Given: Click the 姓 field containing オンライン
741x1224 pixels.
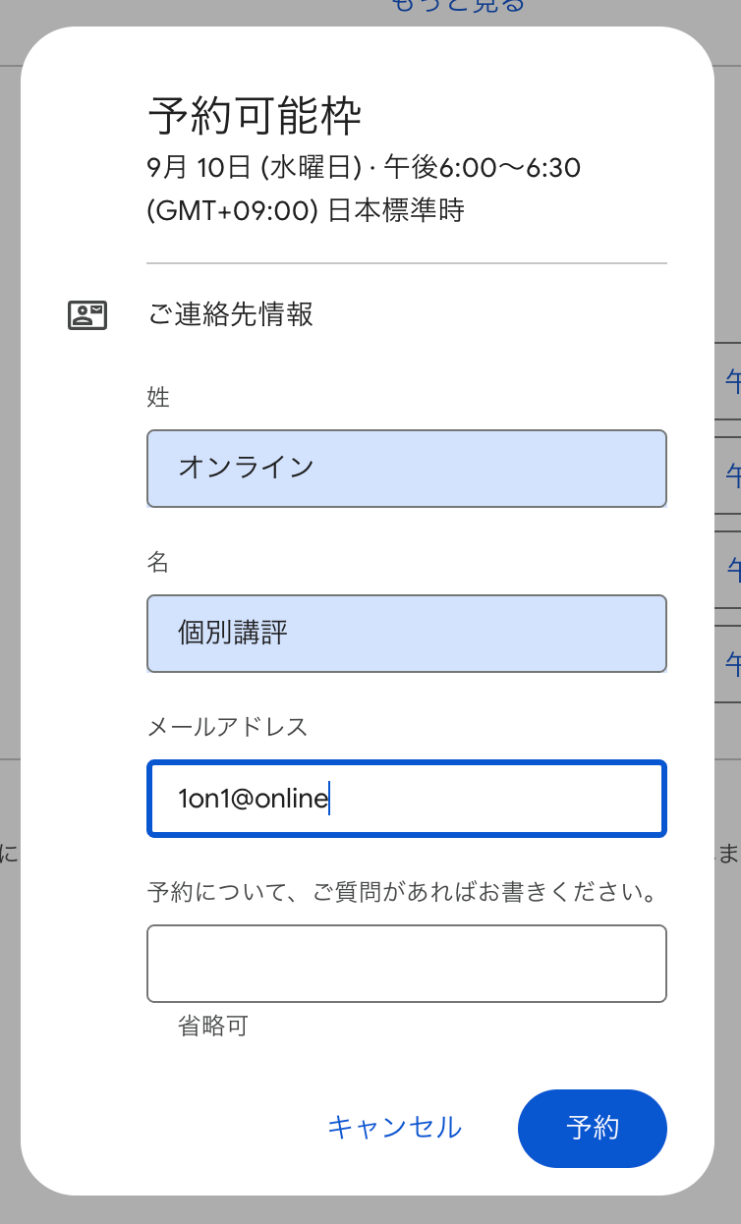Looking at the screenshot, I should (406, 468).
